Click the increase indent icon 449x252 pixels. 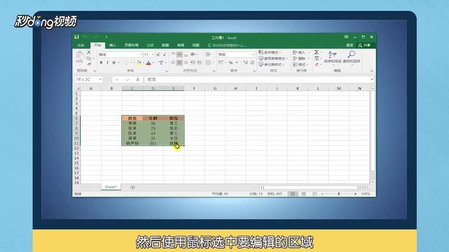[x=199, y=63]
